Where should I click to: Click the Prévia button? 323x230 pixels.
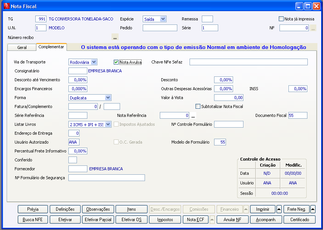click(x=33, y=209)
